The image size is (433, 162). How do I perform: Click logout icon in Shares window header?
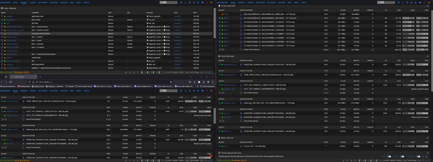coord(181,3)
